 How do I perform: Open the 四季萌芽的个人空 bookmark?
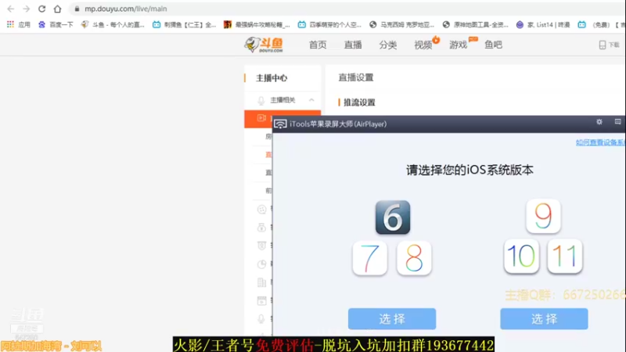pyautogui.click(x=329, y=25)
